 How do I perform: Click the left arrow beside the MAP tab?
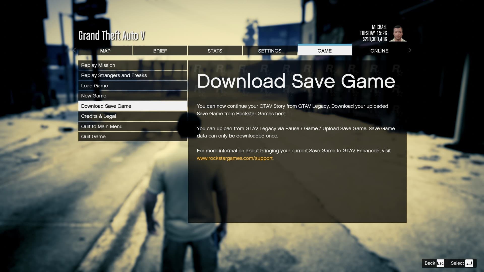tap(74, 50)
